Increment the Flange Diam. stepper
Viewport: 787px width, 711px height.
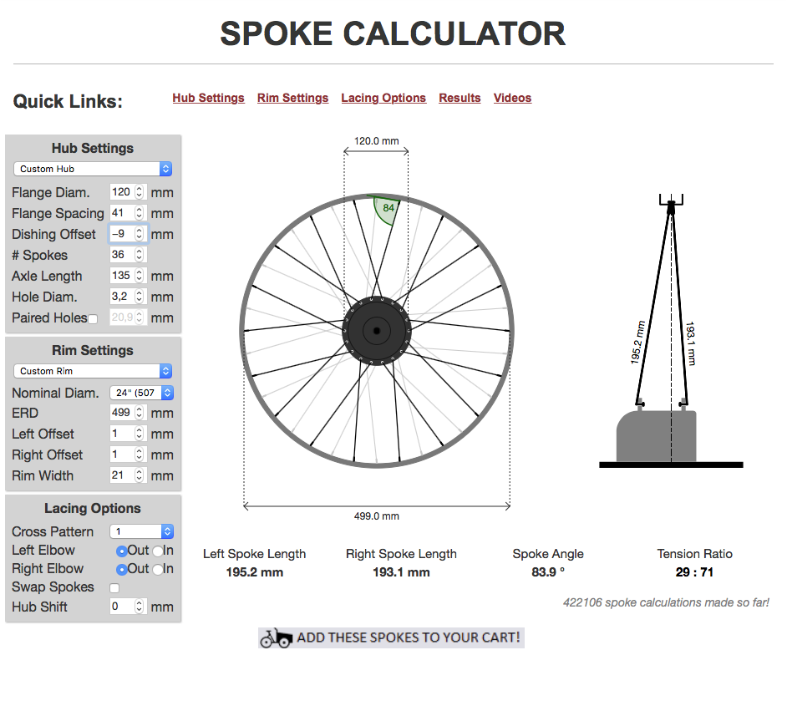point(140,189)
